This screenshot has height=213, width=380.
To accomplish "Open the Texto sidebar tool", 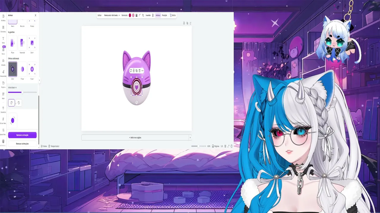I will pos(3,40).
